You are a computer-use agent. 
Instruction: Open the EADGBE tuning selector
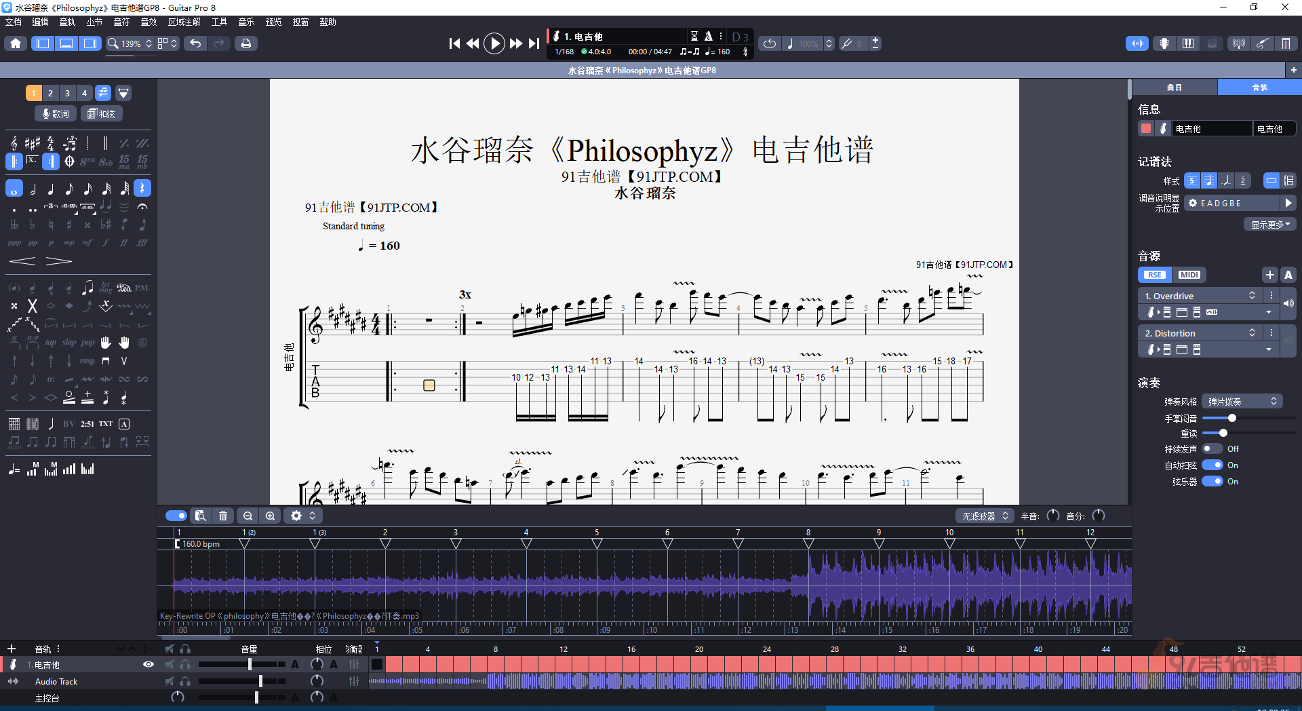tap(1233, 203)
